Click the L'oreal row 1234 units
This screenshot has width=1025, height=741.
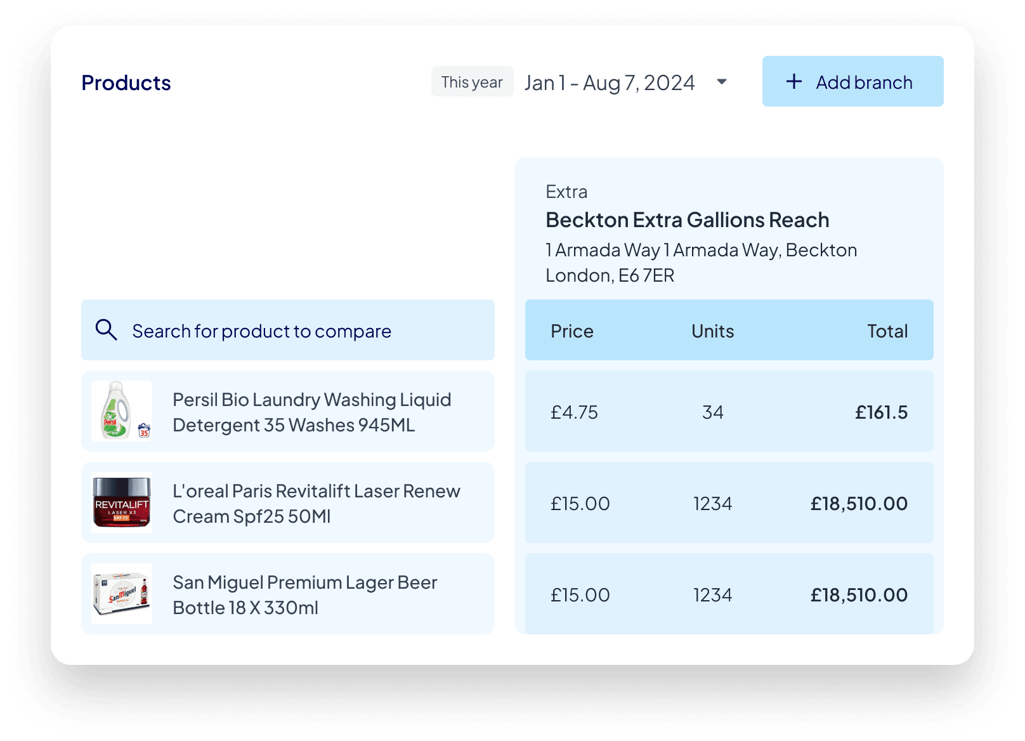click(712, 504)
